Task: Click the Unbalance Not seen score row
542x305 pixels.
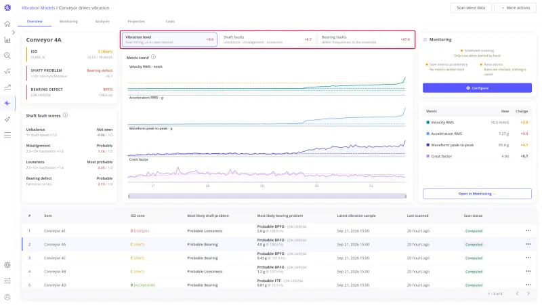Action: click(x=69, y=132)
